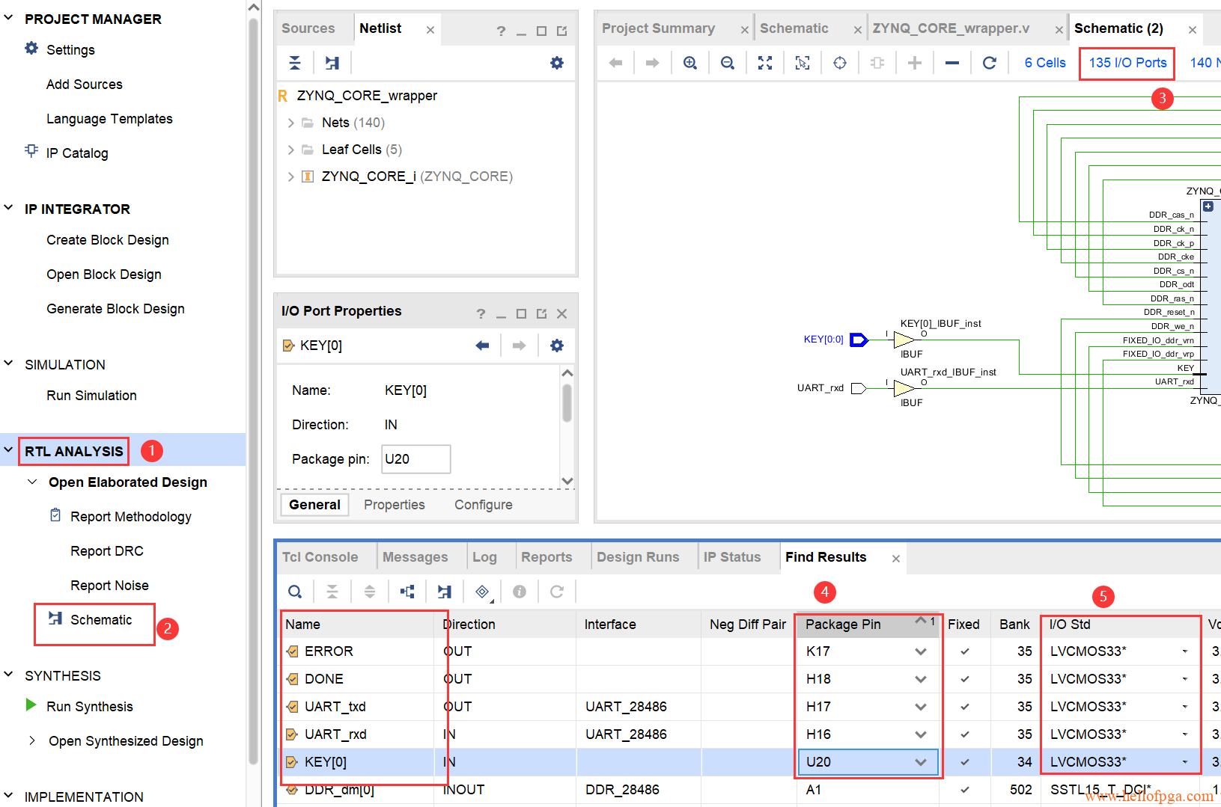This screenshot has width=1221, height=807.
Task: Toggle the Fixed checkbox for KEY[0] port
Action: [964, 762]
